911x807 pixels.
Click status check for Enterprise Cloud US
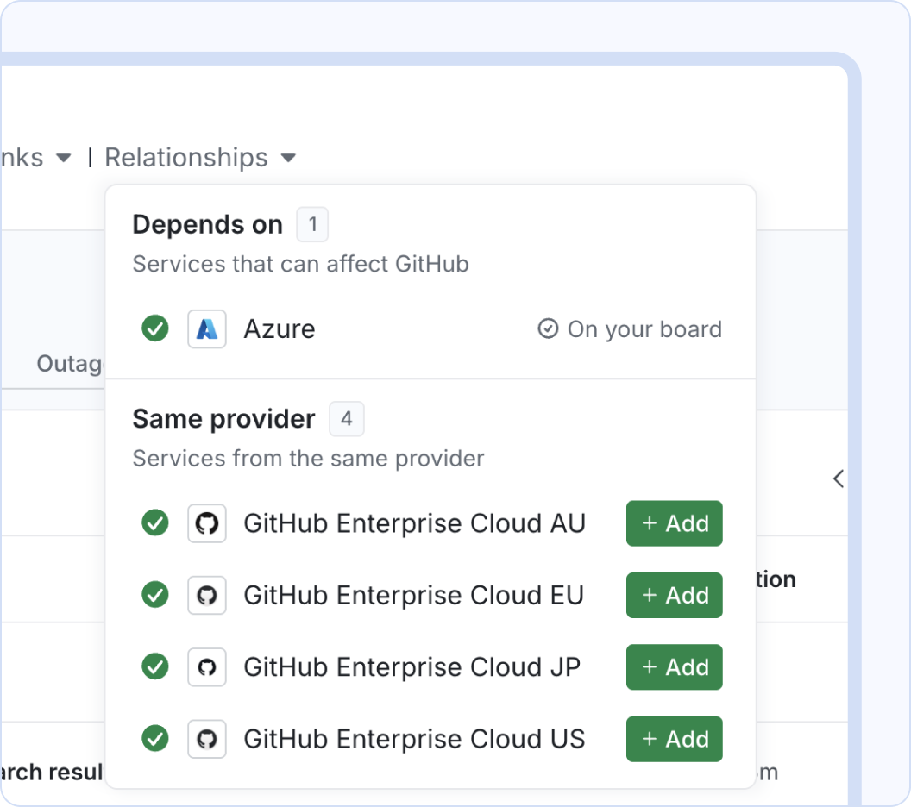click(x=155, y=739)
